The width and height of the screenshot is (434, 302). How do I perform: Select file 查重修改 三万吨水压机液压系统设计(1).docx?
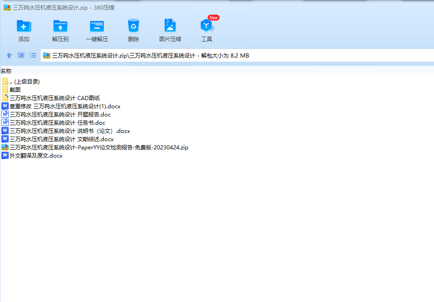65,106
